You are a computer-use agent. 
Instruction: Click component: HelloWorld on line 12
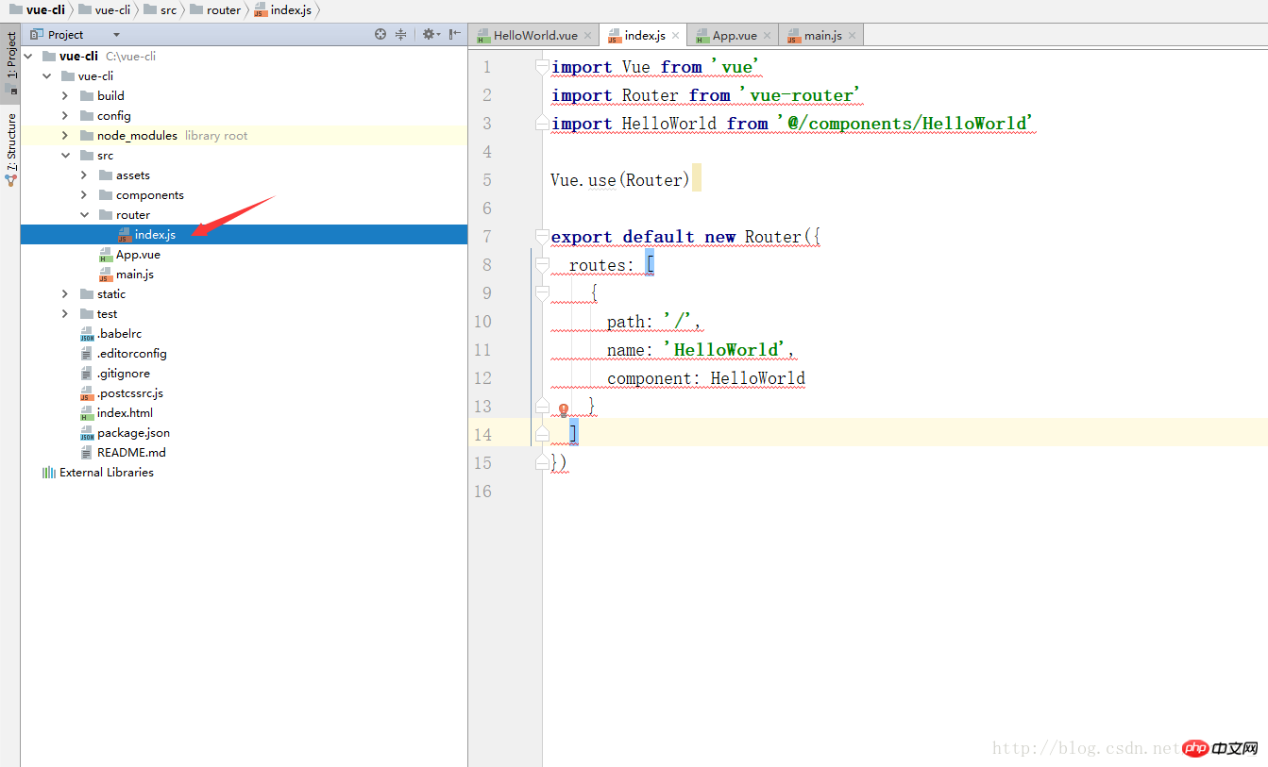(x=706, y=378)
